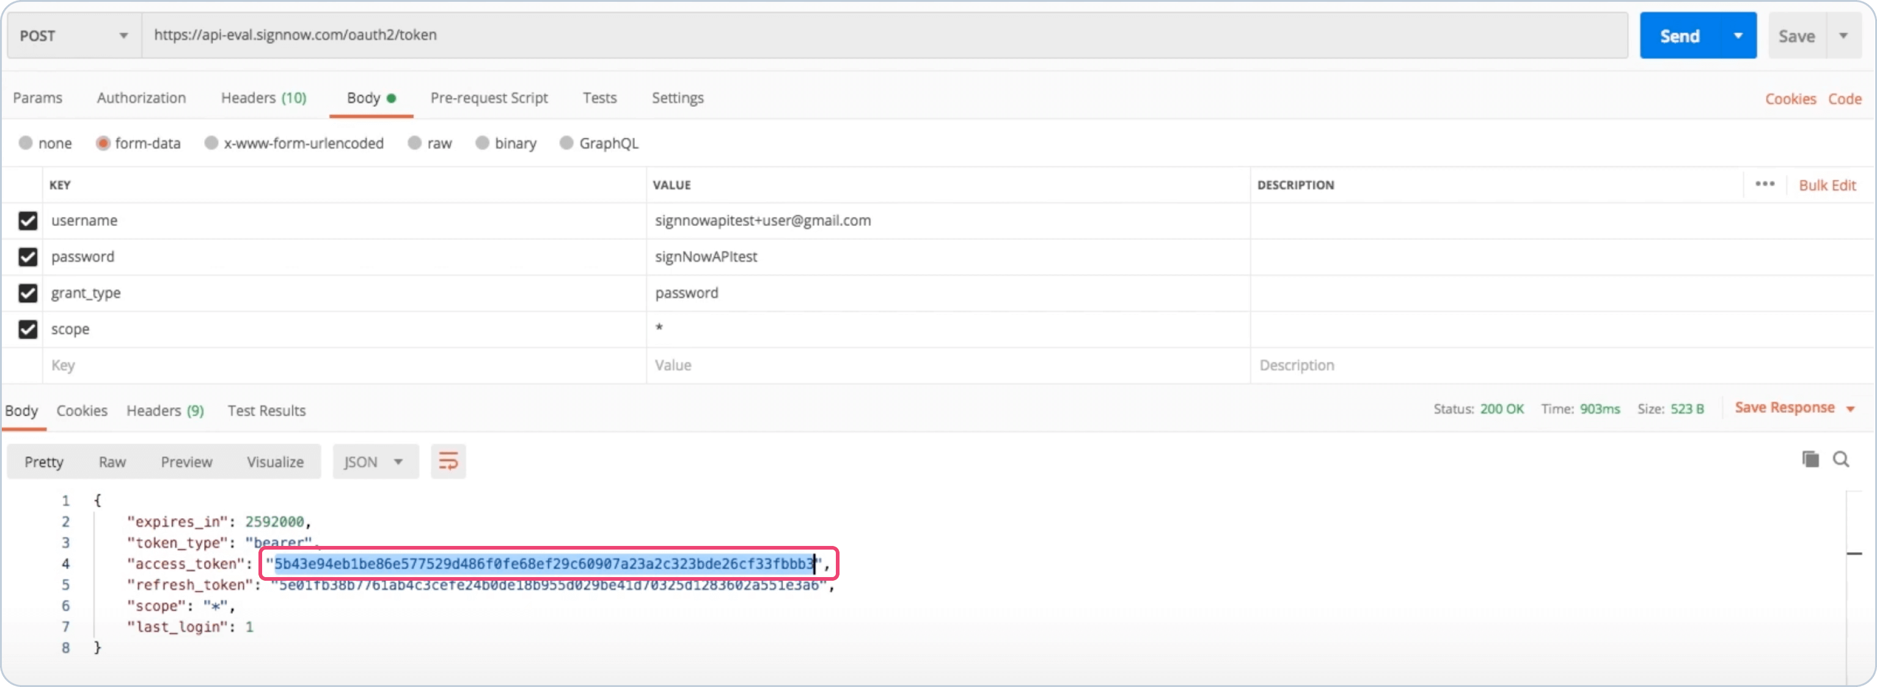Click the search response magnifier icon
The image size is (1877, 687).
coord(1840,459)
